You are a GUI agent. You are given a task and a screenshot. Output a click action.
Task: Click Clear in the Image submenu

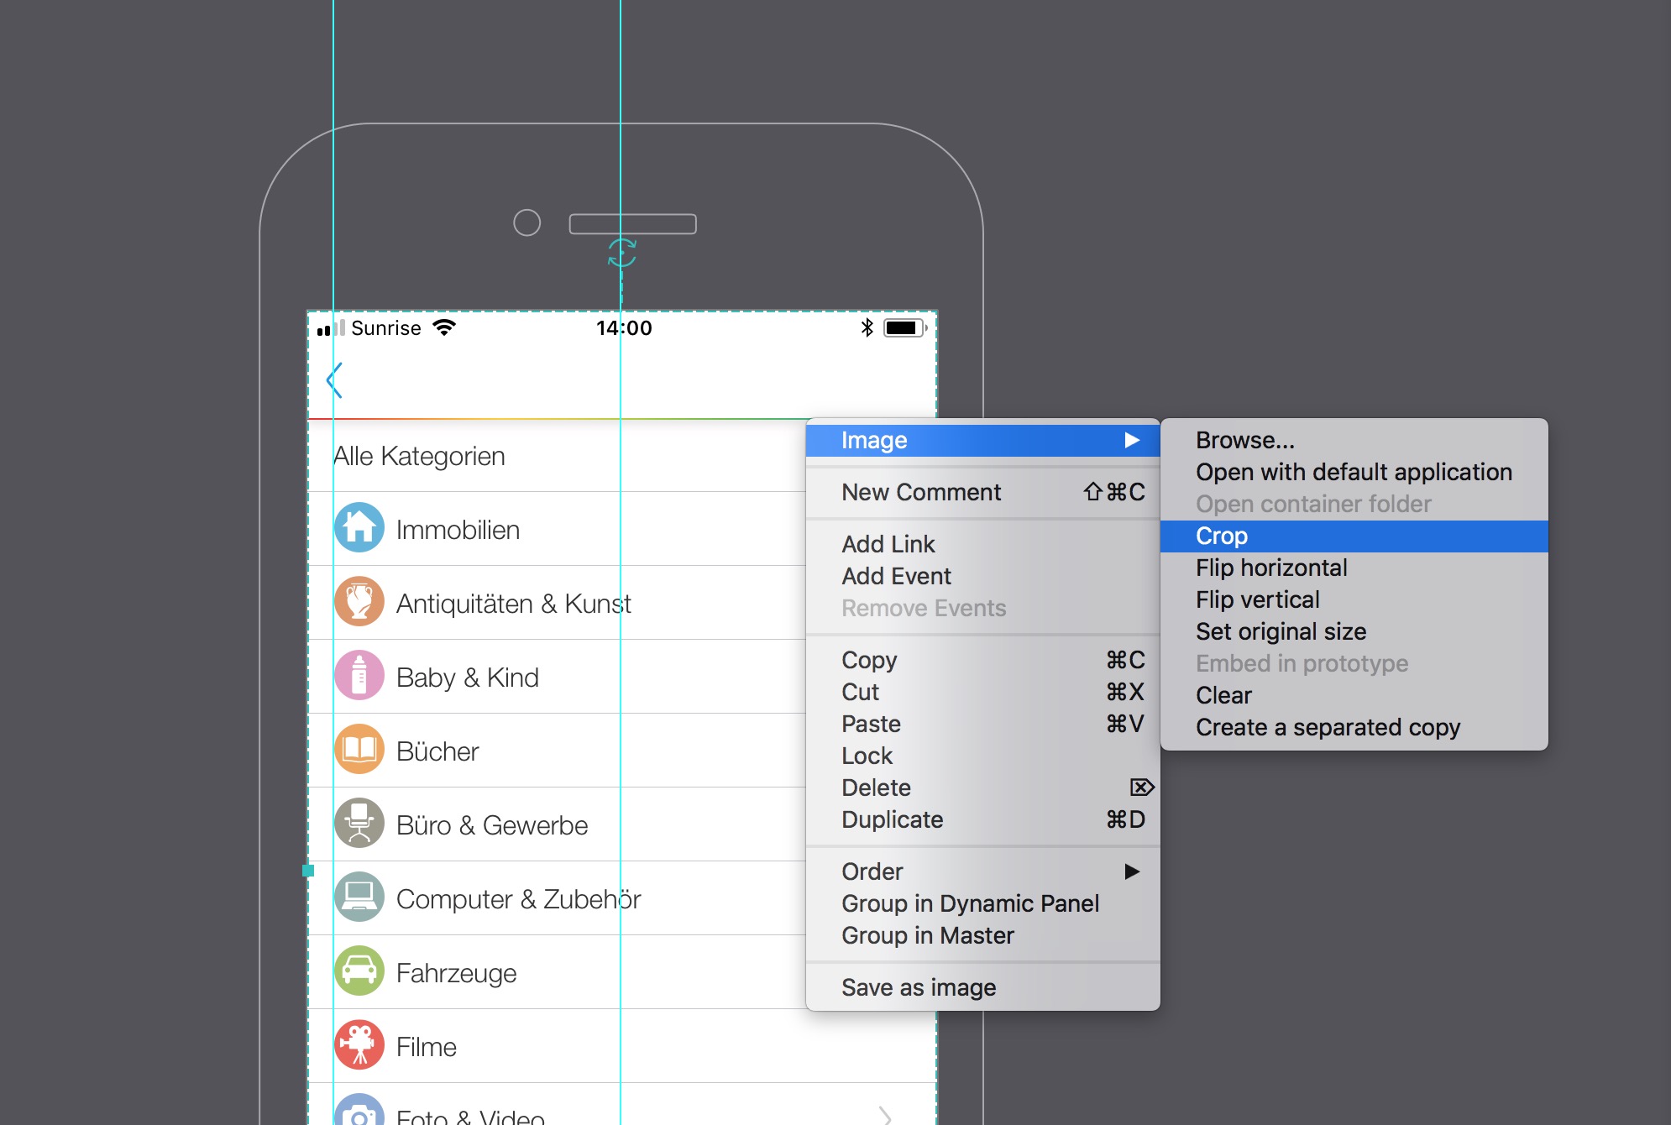[1354, 695]
